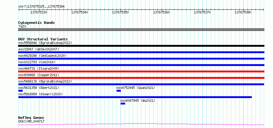The image size is (273, 128).
Task: Click the DGKI|NM_004717 gene label
Action: pyautogui.click(x=31, y=121)
